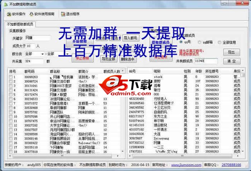Click the 2016-04-15 expiry date in status bar

[x=140, y=165]
